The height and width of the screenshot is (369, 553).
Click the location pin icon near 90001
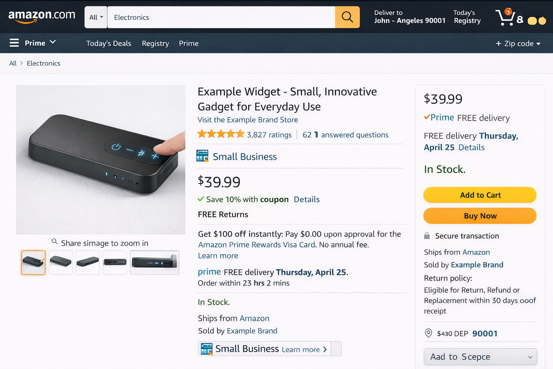point(428,333)
